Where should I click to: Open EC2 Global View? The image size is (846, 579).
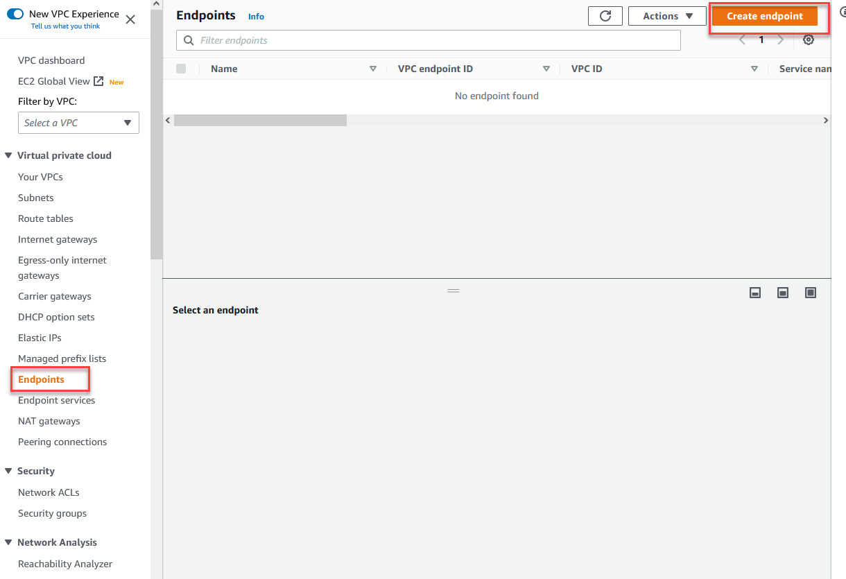click(54, 81)
